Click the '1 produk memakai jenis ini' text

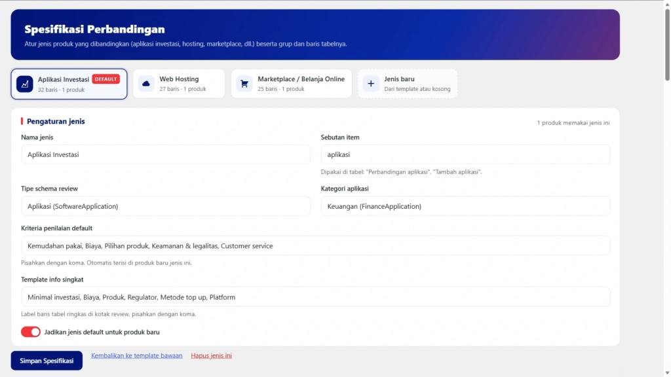click(x=573, y=122)
